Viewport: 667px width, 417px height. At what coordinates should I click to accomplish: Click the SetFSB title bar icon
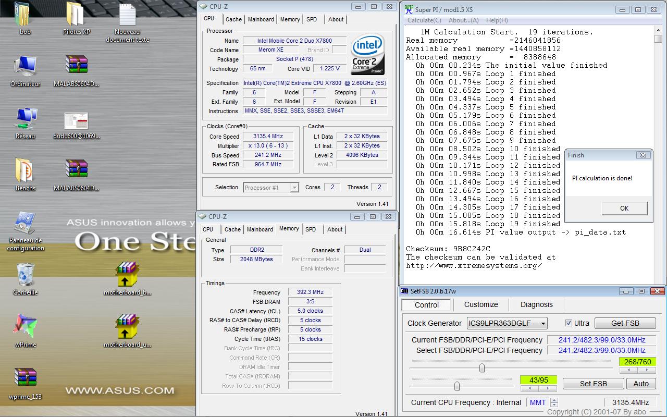tap(405, 291)
